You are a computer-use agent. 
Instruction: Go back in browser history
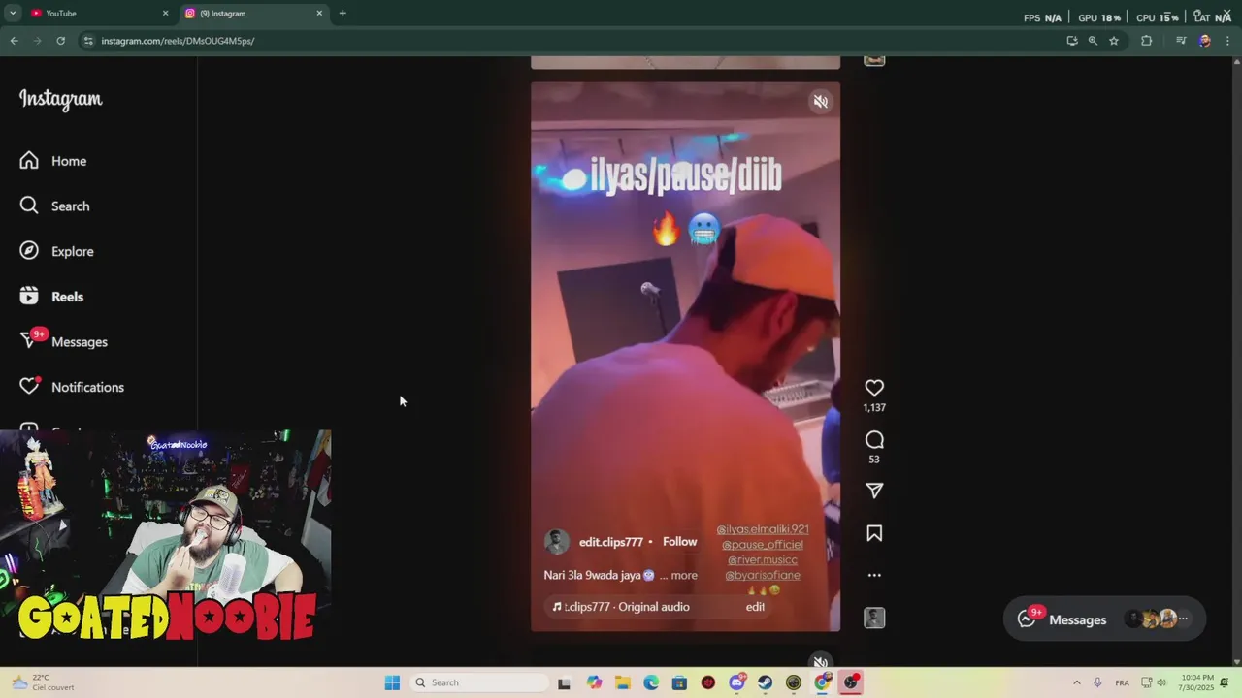15,41
